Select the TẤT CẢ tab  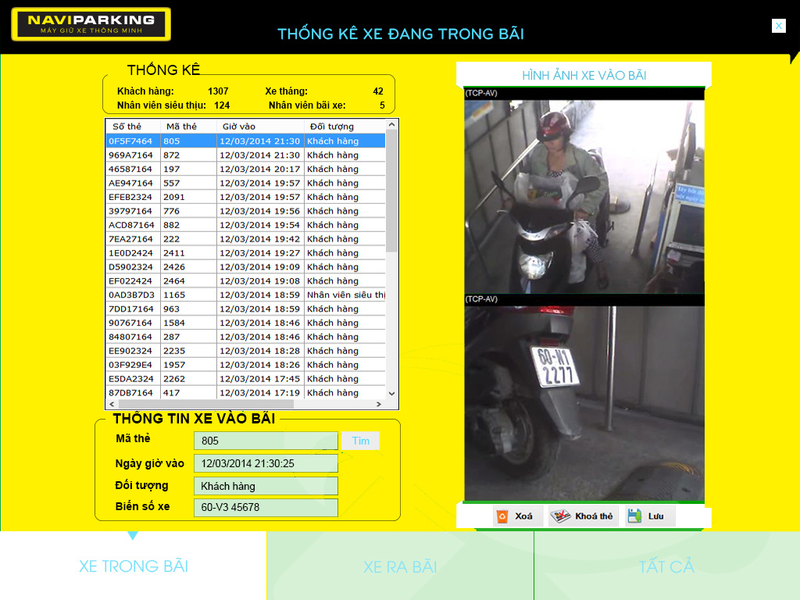[x=666, y=566]
